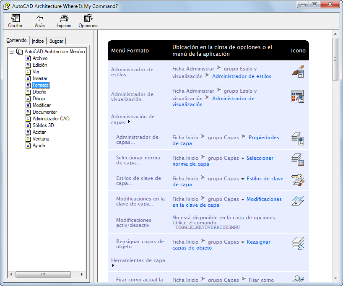This screenshot has height=286, width=343.
Task: Click dropdown arrow before Estilos de clave de capa link
Action: point(243,179)
